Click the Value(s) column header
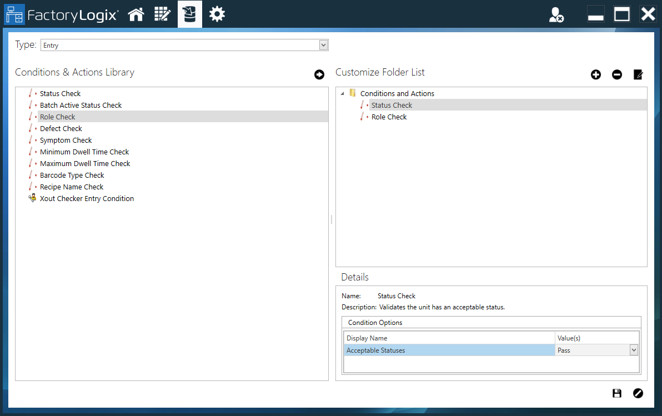662x416 pixels. click(x=596, y=338)
